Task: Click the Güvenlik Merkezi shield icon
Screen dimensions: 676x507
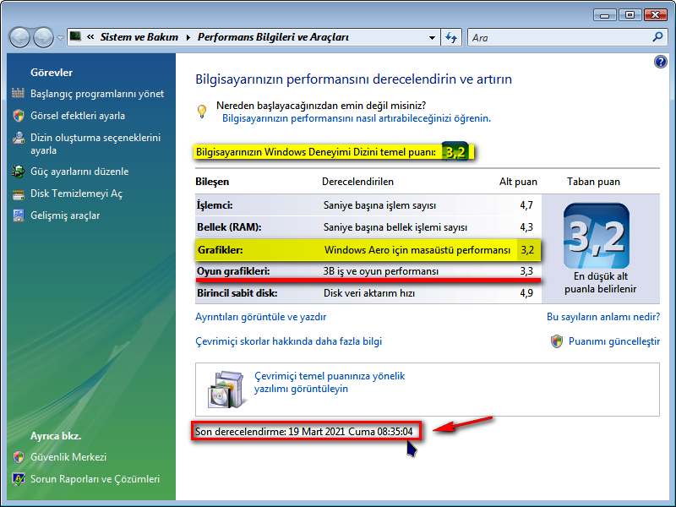Action: pos(19,457)
